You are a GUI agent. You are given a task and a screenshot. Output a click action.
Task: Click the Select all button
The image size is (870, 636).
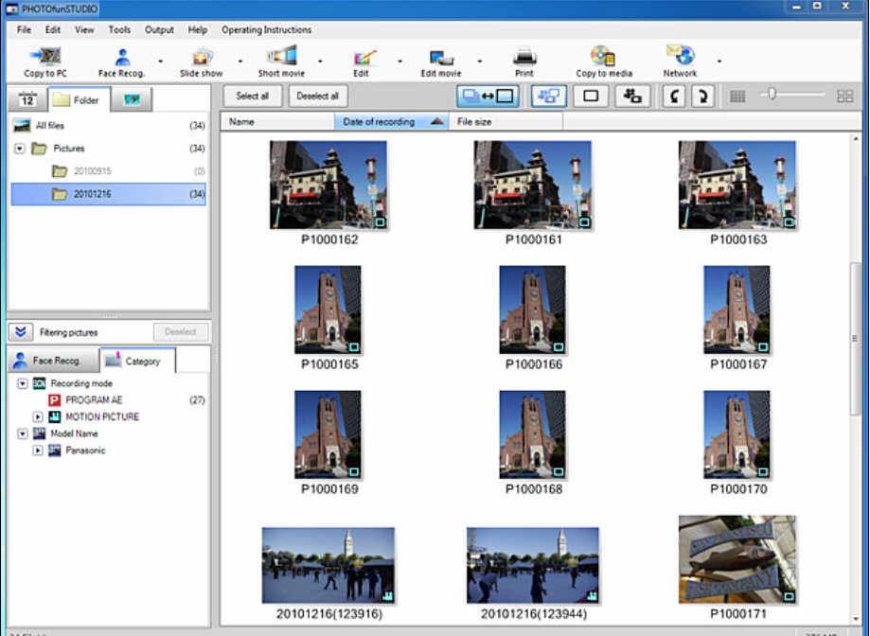coord(253,97)
